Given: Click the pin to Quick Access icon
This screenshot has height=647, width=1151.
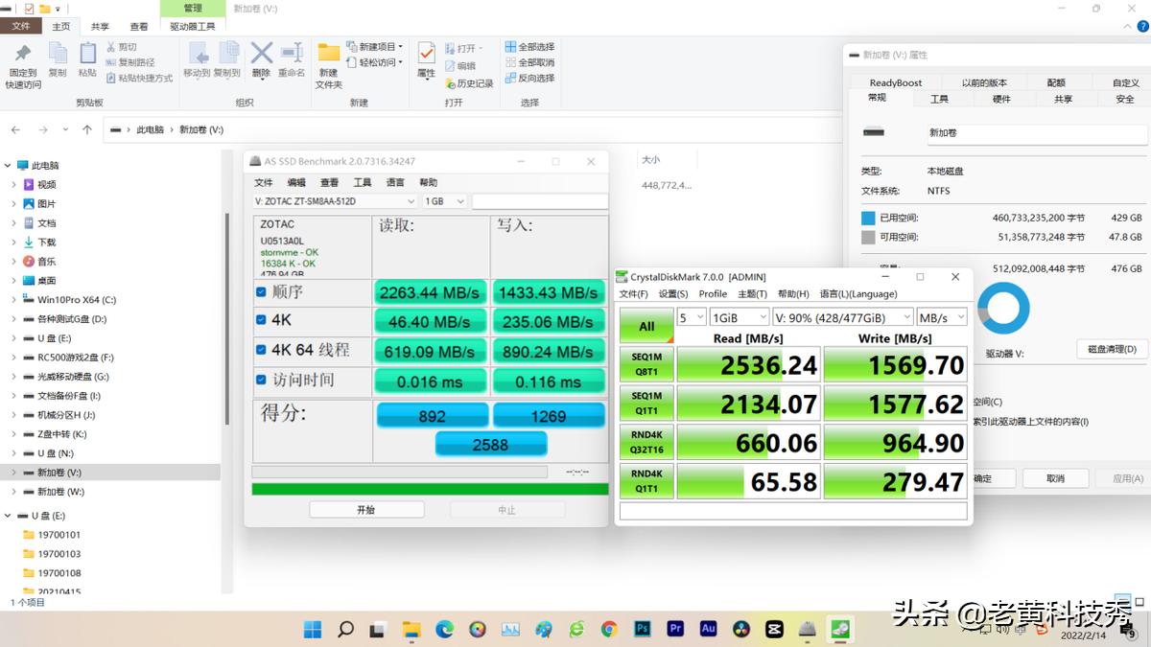Looking at the screenshot, I should [x=22, y=54].
